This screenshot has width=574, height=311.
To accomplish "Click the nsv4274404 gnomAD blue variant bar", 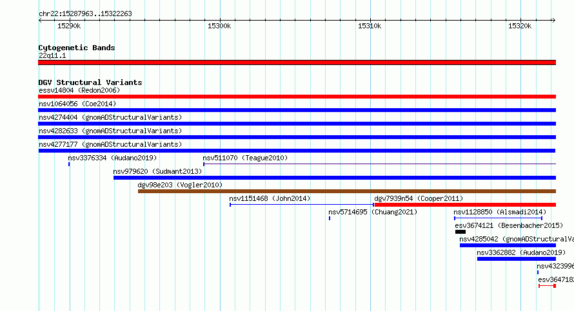I will click(297, 124).
